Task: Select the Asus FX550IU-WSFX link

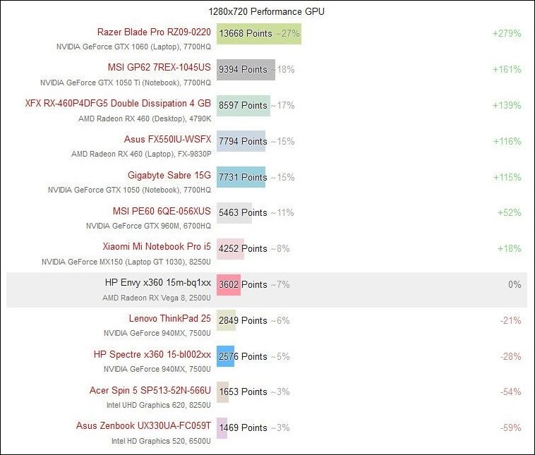Action: 167,140
